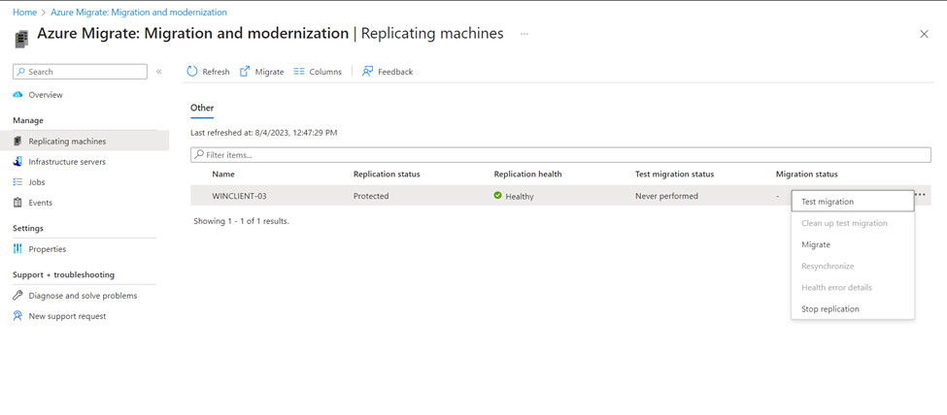Open the Columns chooser
The image size is (947, 415).
coord(299,72)
